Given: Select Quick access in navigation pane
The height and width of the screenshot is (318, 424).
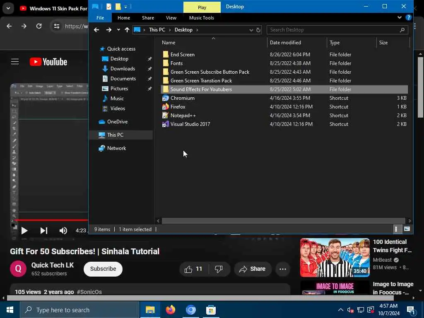Looking at the screenshot, I should pos(121,49).
